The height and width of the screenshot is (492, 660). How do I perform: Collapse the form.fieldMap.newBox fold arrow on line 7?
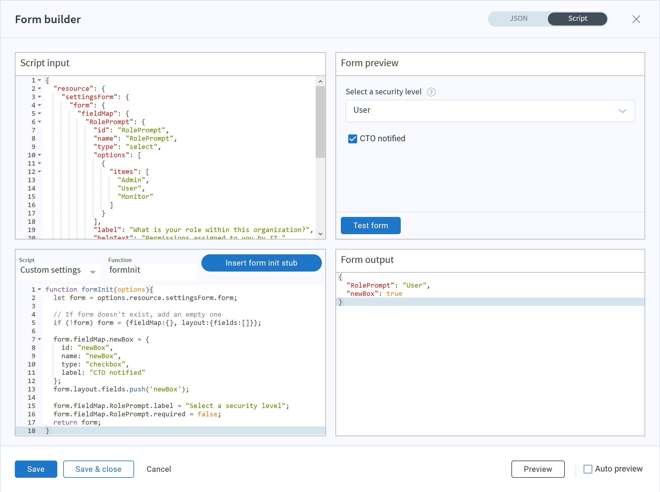click(39, 339)
